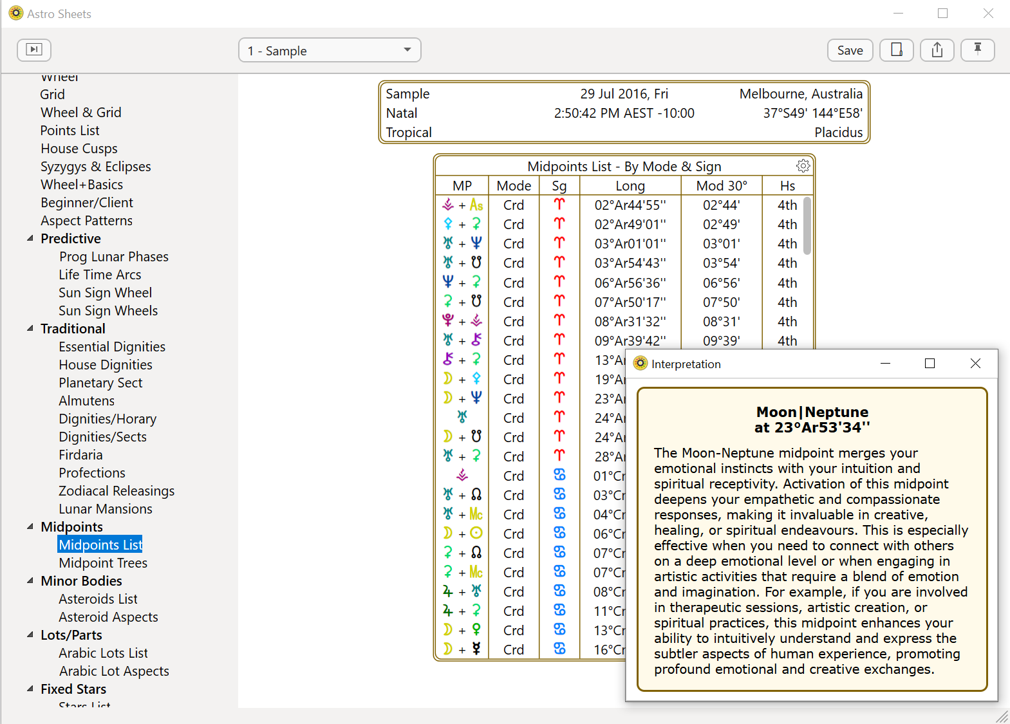Click the pin window icon button
This screenshot has height=724, width=1010.
coord(977,50)
